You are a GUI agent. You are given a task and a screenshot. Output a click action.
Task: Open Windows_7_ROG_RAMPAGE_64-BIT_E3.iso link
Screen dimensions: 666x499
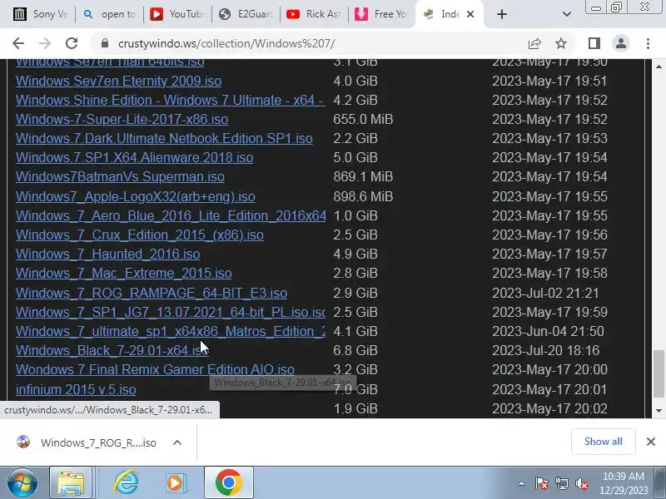click(x=152, y=293)
